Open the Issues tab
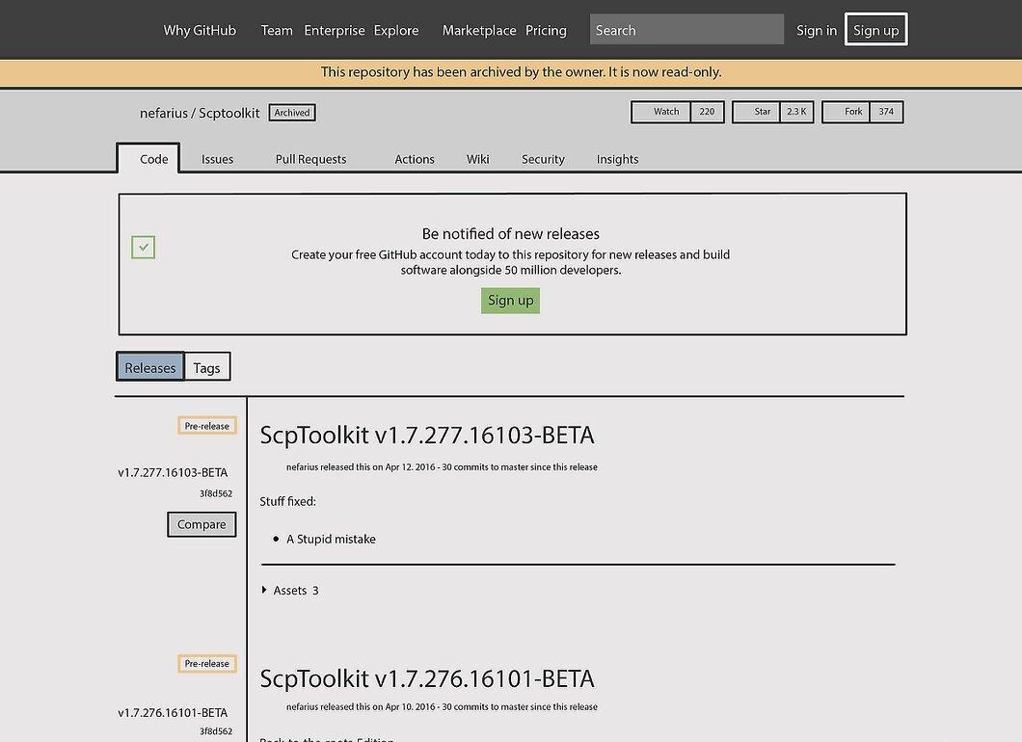Viewport: 1022px width, 742px height. [217, 159]
